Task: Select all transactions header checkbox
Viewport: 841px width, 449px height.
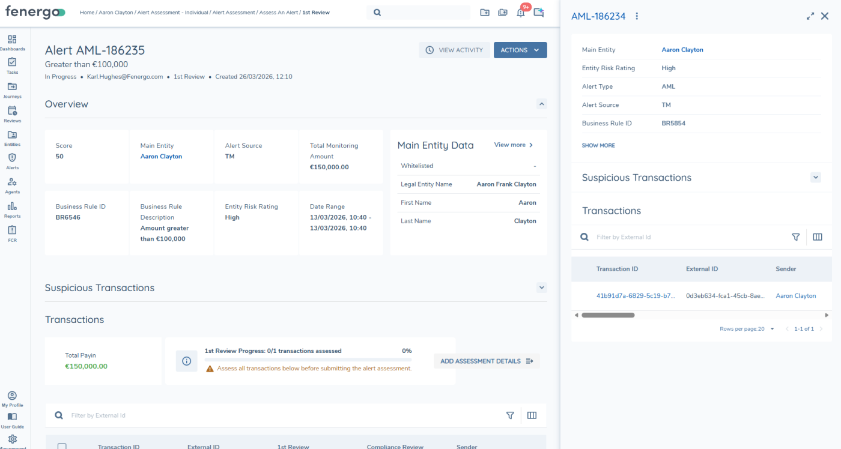Action: (62, 446)
